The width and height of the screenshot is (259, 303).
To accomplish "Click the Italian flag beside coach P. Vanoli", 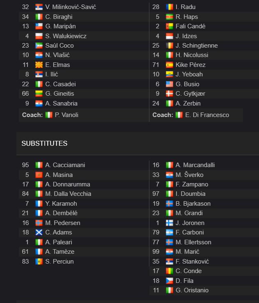I will point(49,115).
